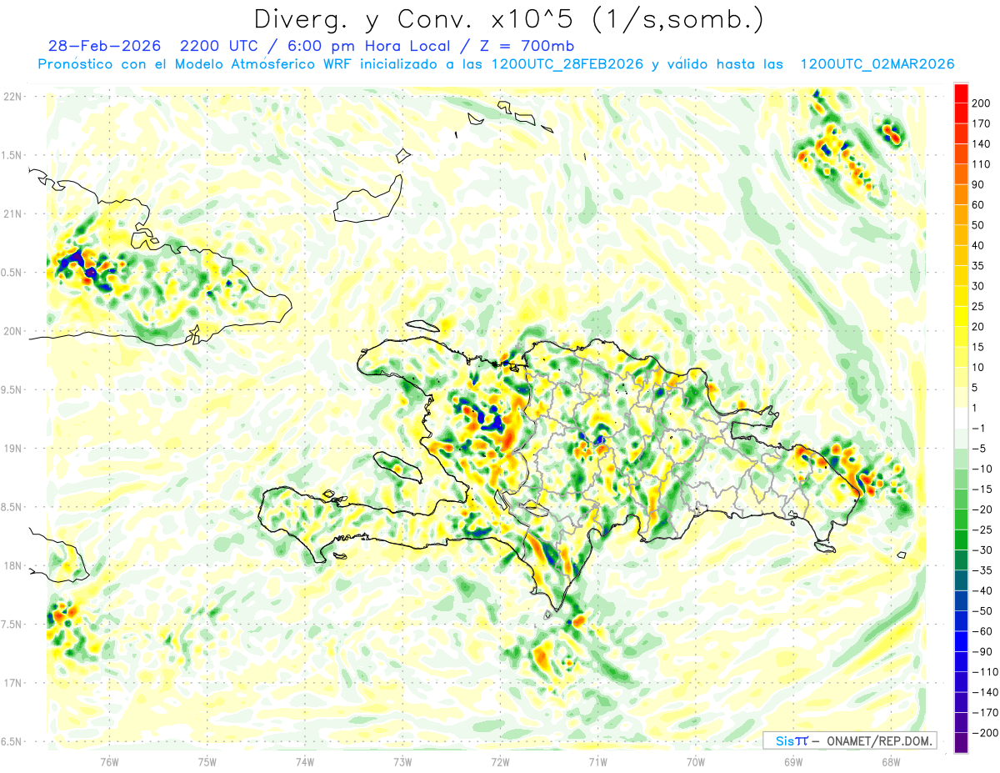Click the positive '170' colorbar label
Screen dimensions: 1000x773
982,123
